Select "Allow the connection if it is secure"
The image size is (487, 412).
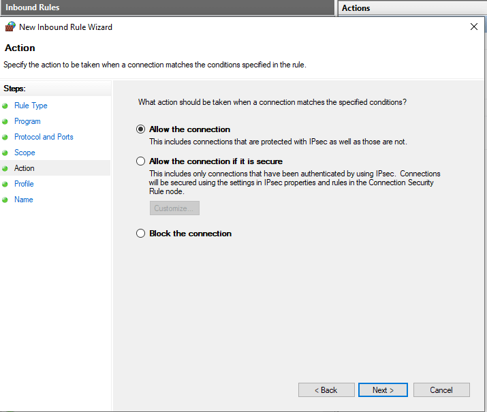pyautogui.click(x=140, y=161)
